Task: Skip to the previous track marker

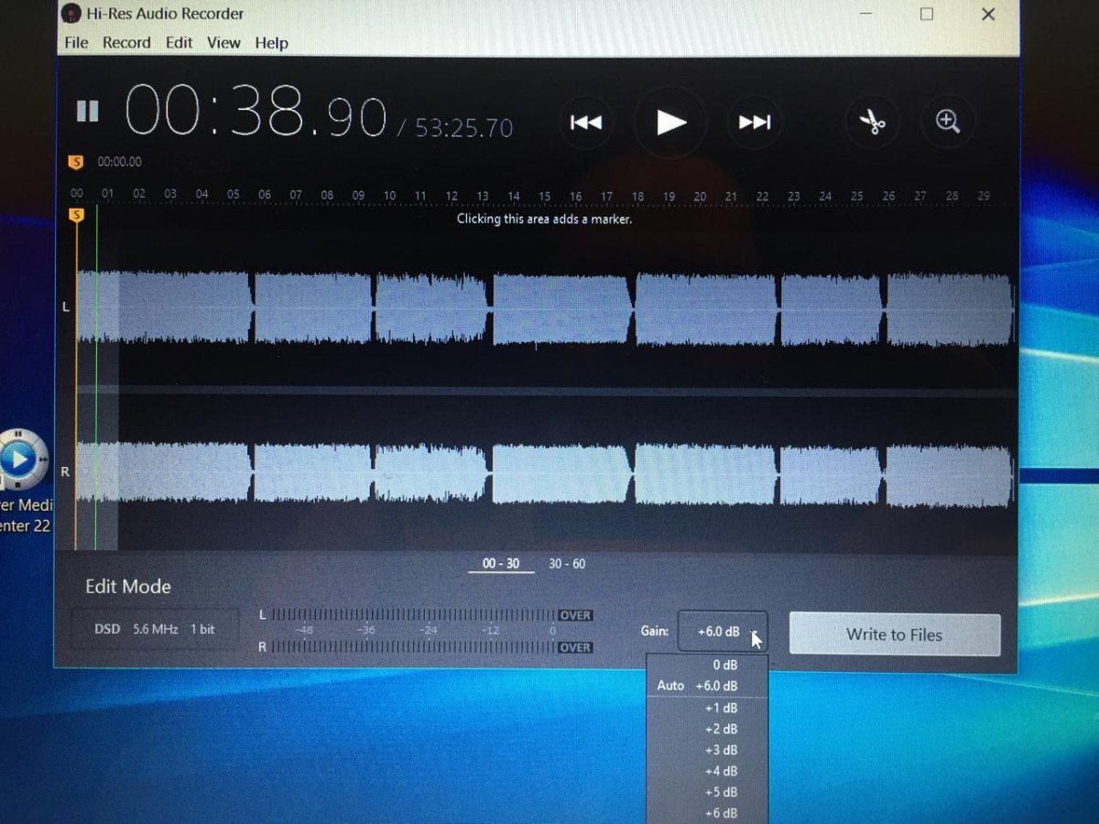Action: click(586, 122)
